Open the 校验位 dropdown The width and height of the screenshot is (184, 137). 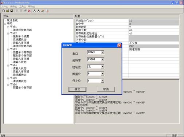[102, 67]
